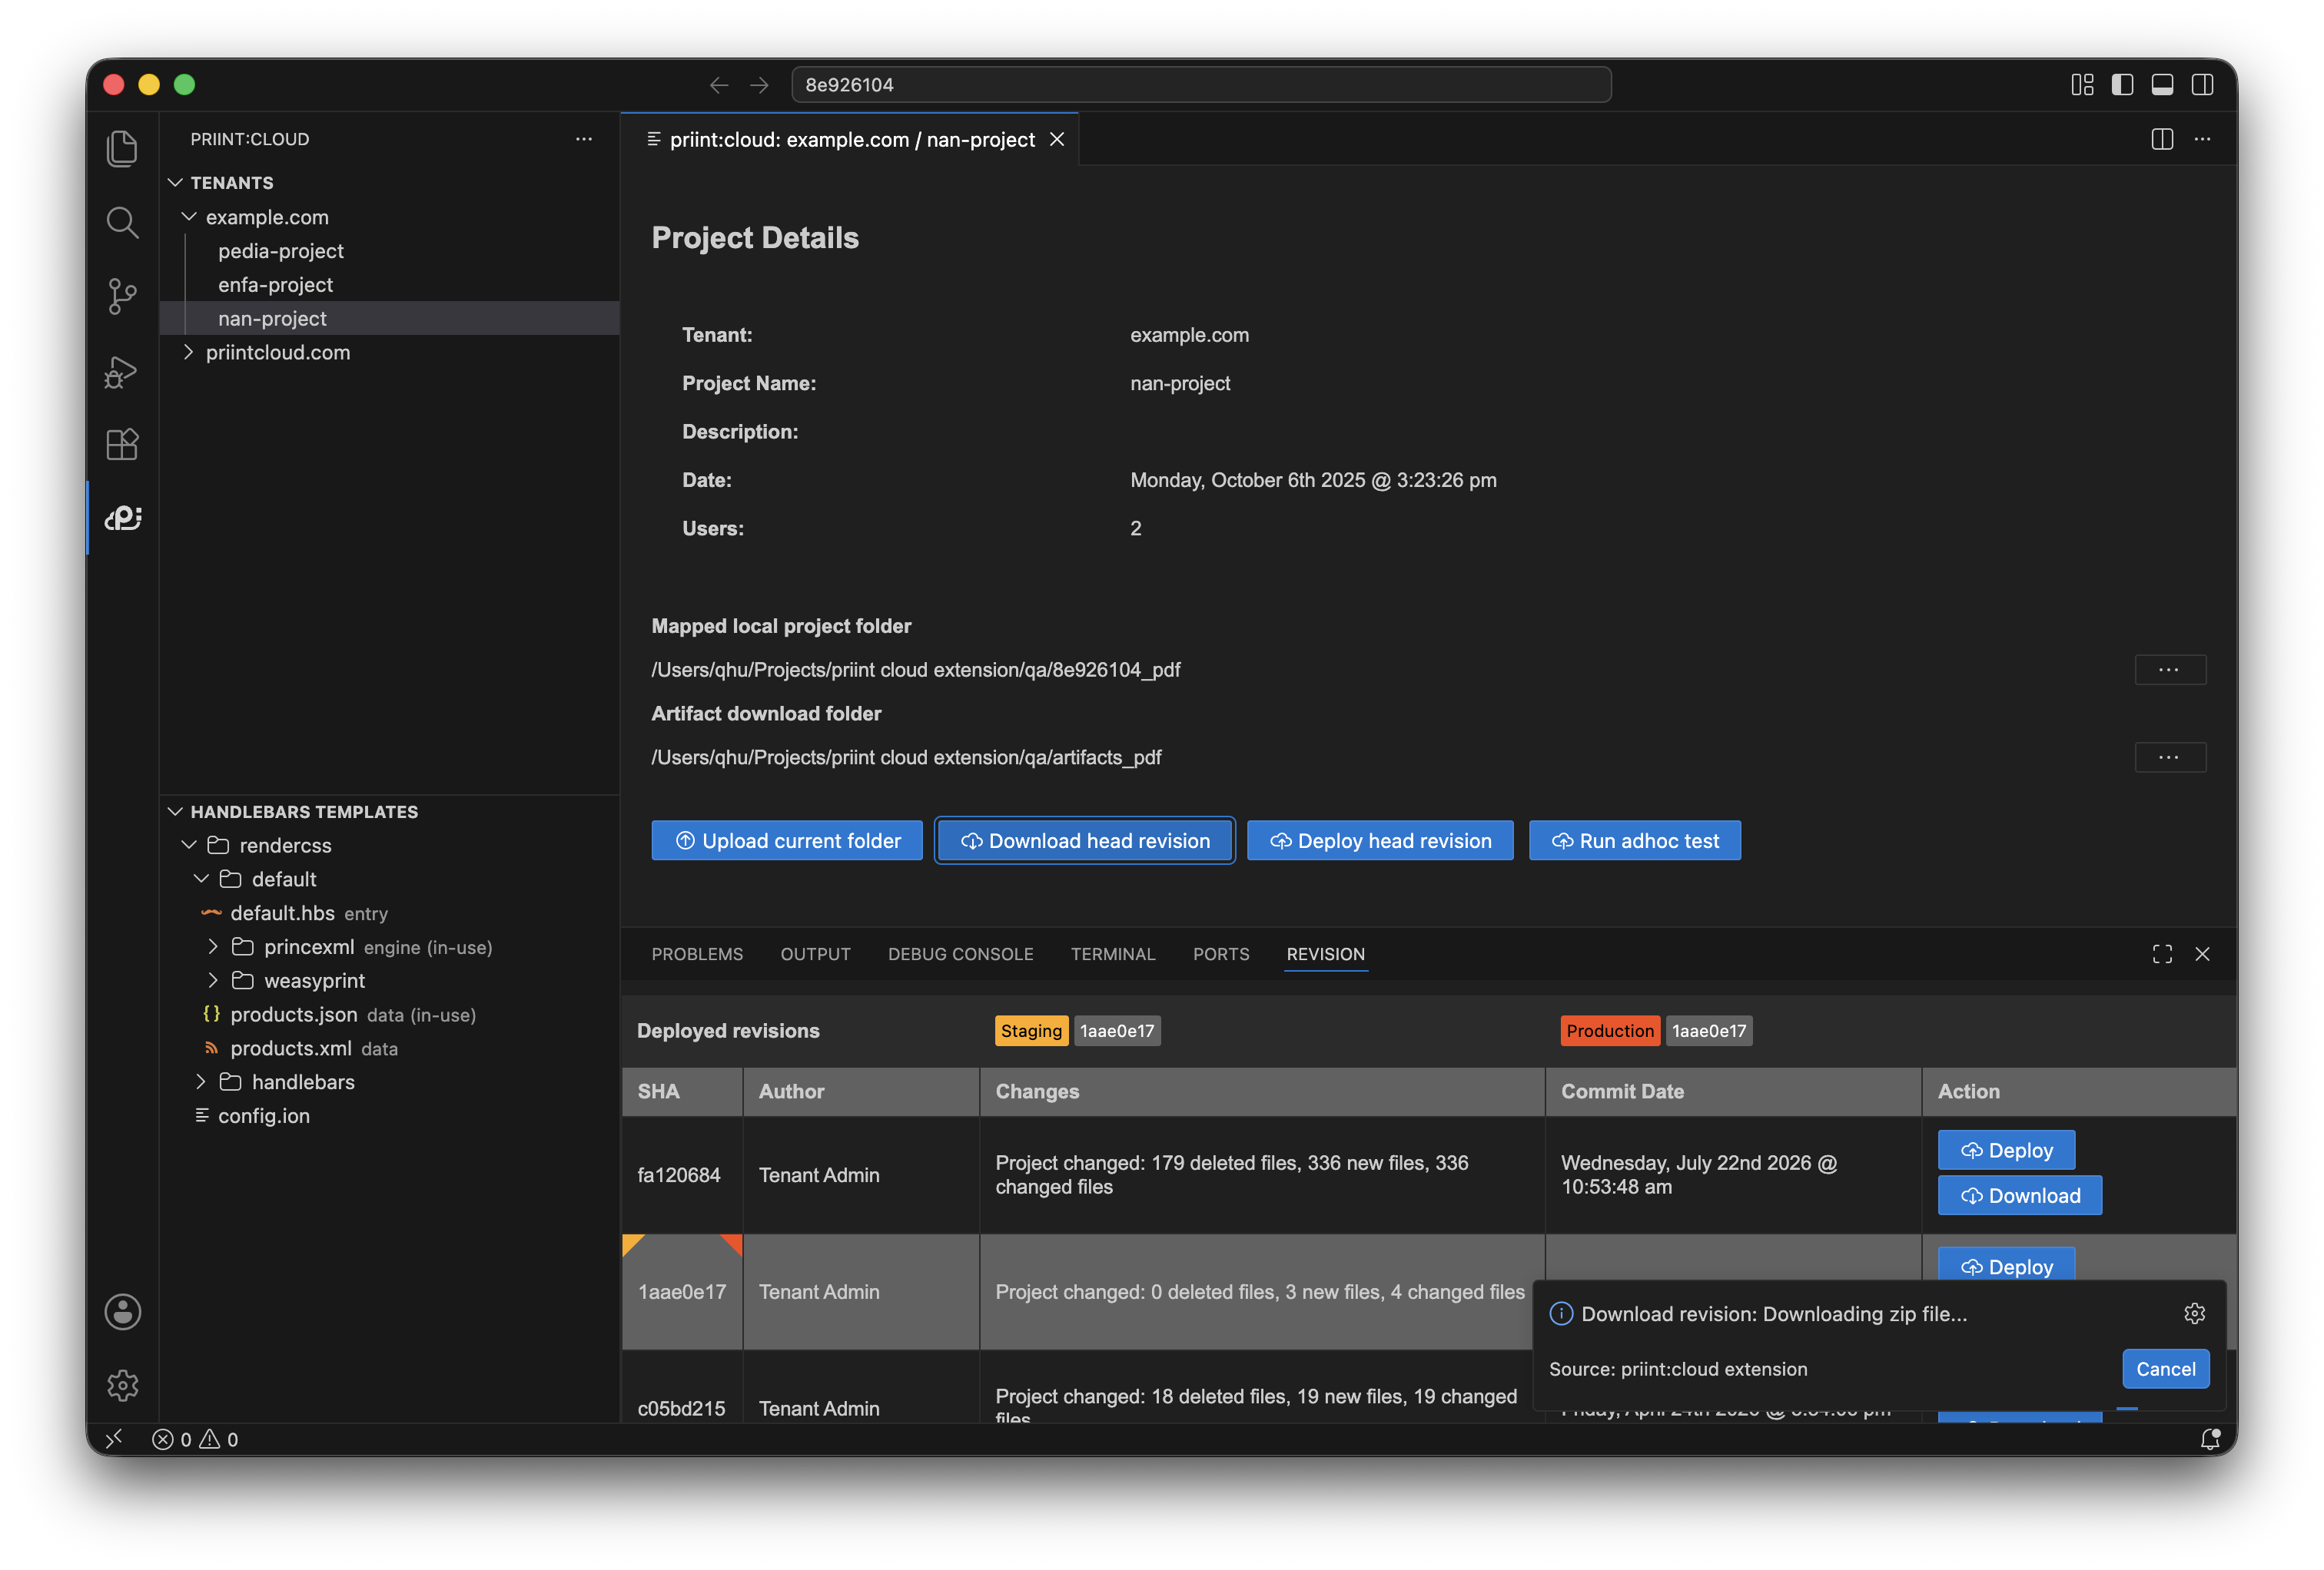The height and width of the screenshot is (1570, 2324).
Task: Maximize the panel size
Action: click(x=2162, y=955)
